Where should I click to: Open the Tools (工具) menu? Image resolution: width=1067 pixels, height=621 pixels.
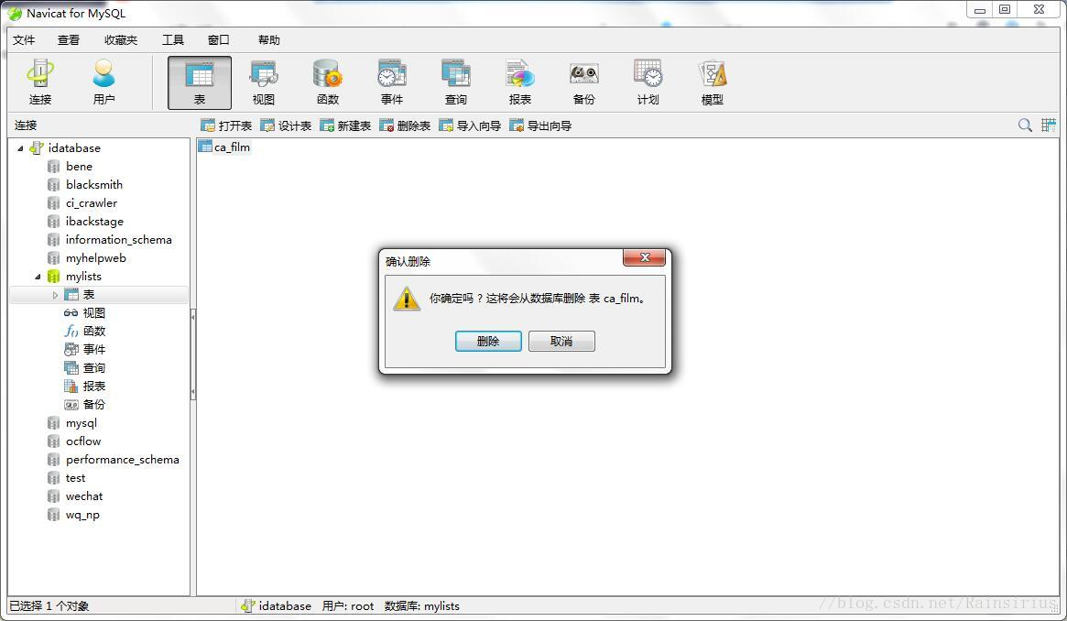173,40
